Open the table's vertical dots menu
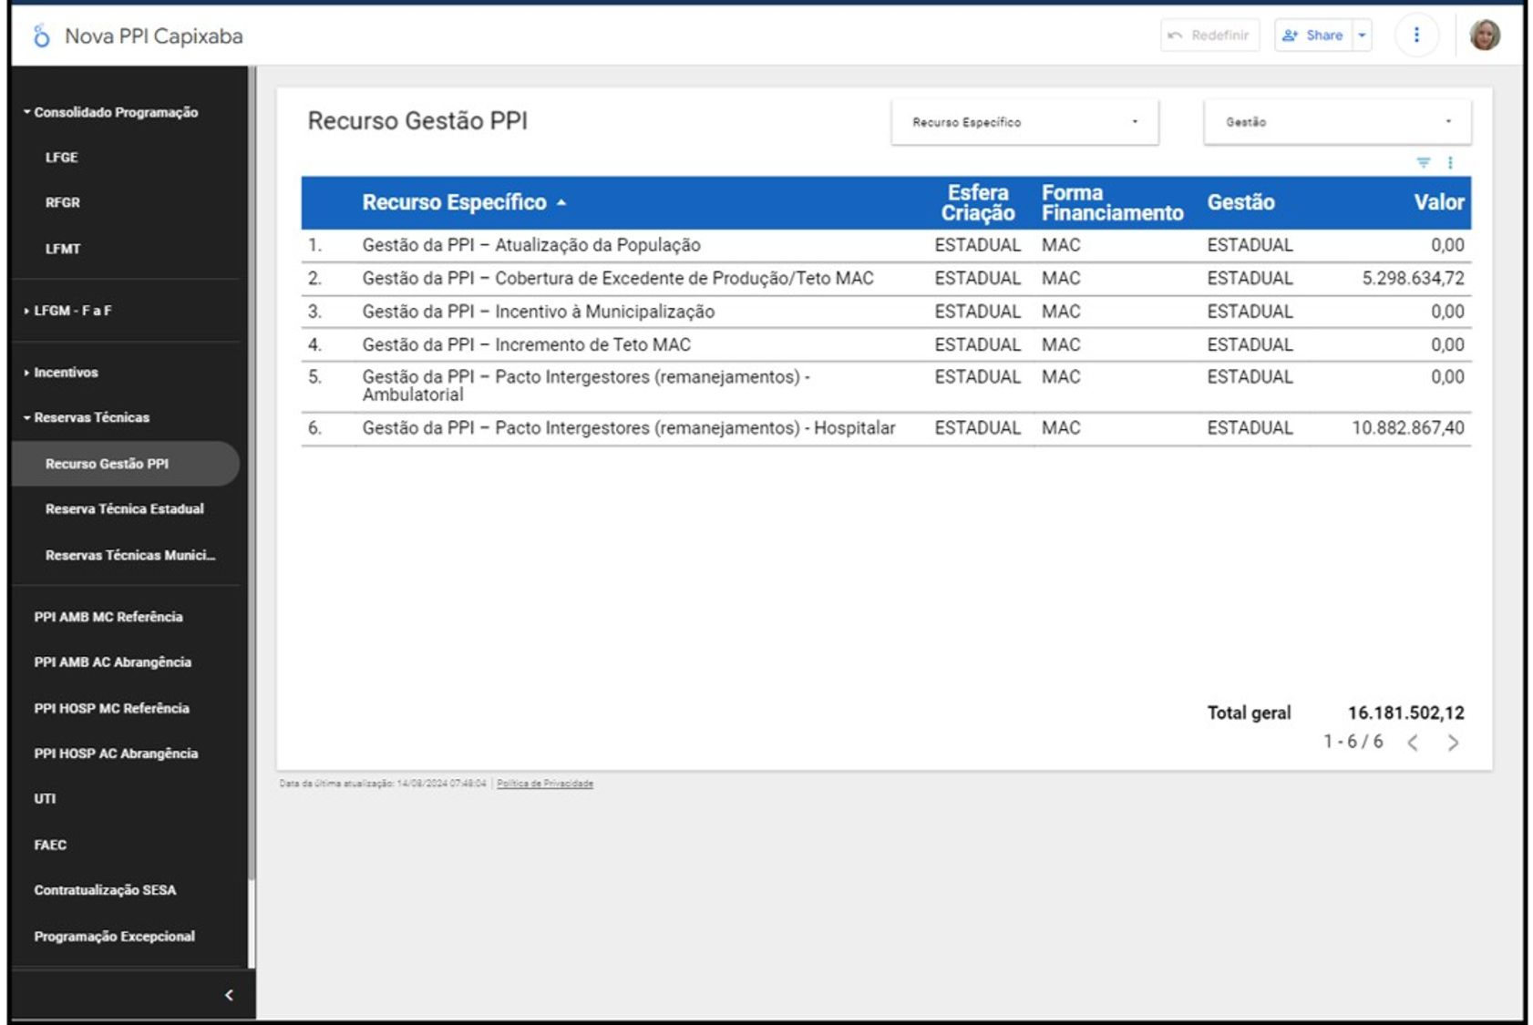This screenshot has width=1533, height=1025. (1450, 162)
